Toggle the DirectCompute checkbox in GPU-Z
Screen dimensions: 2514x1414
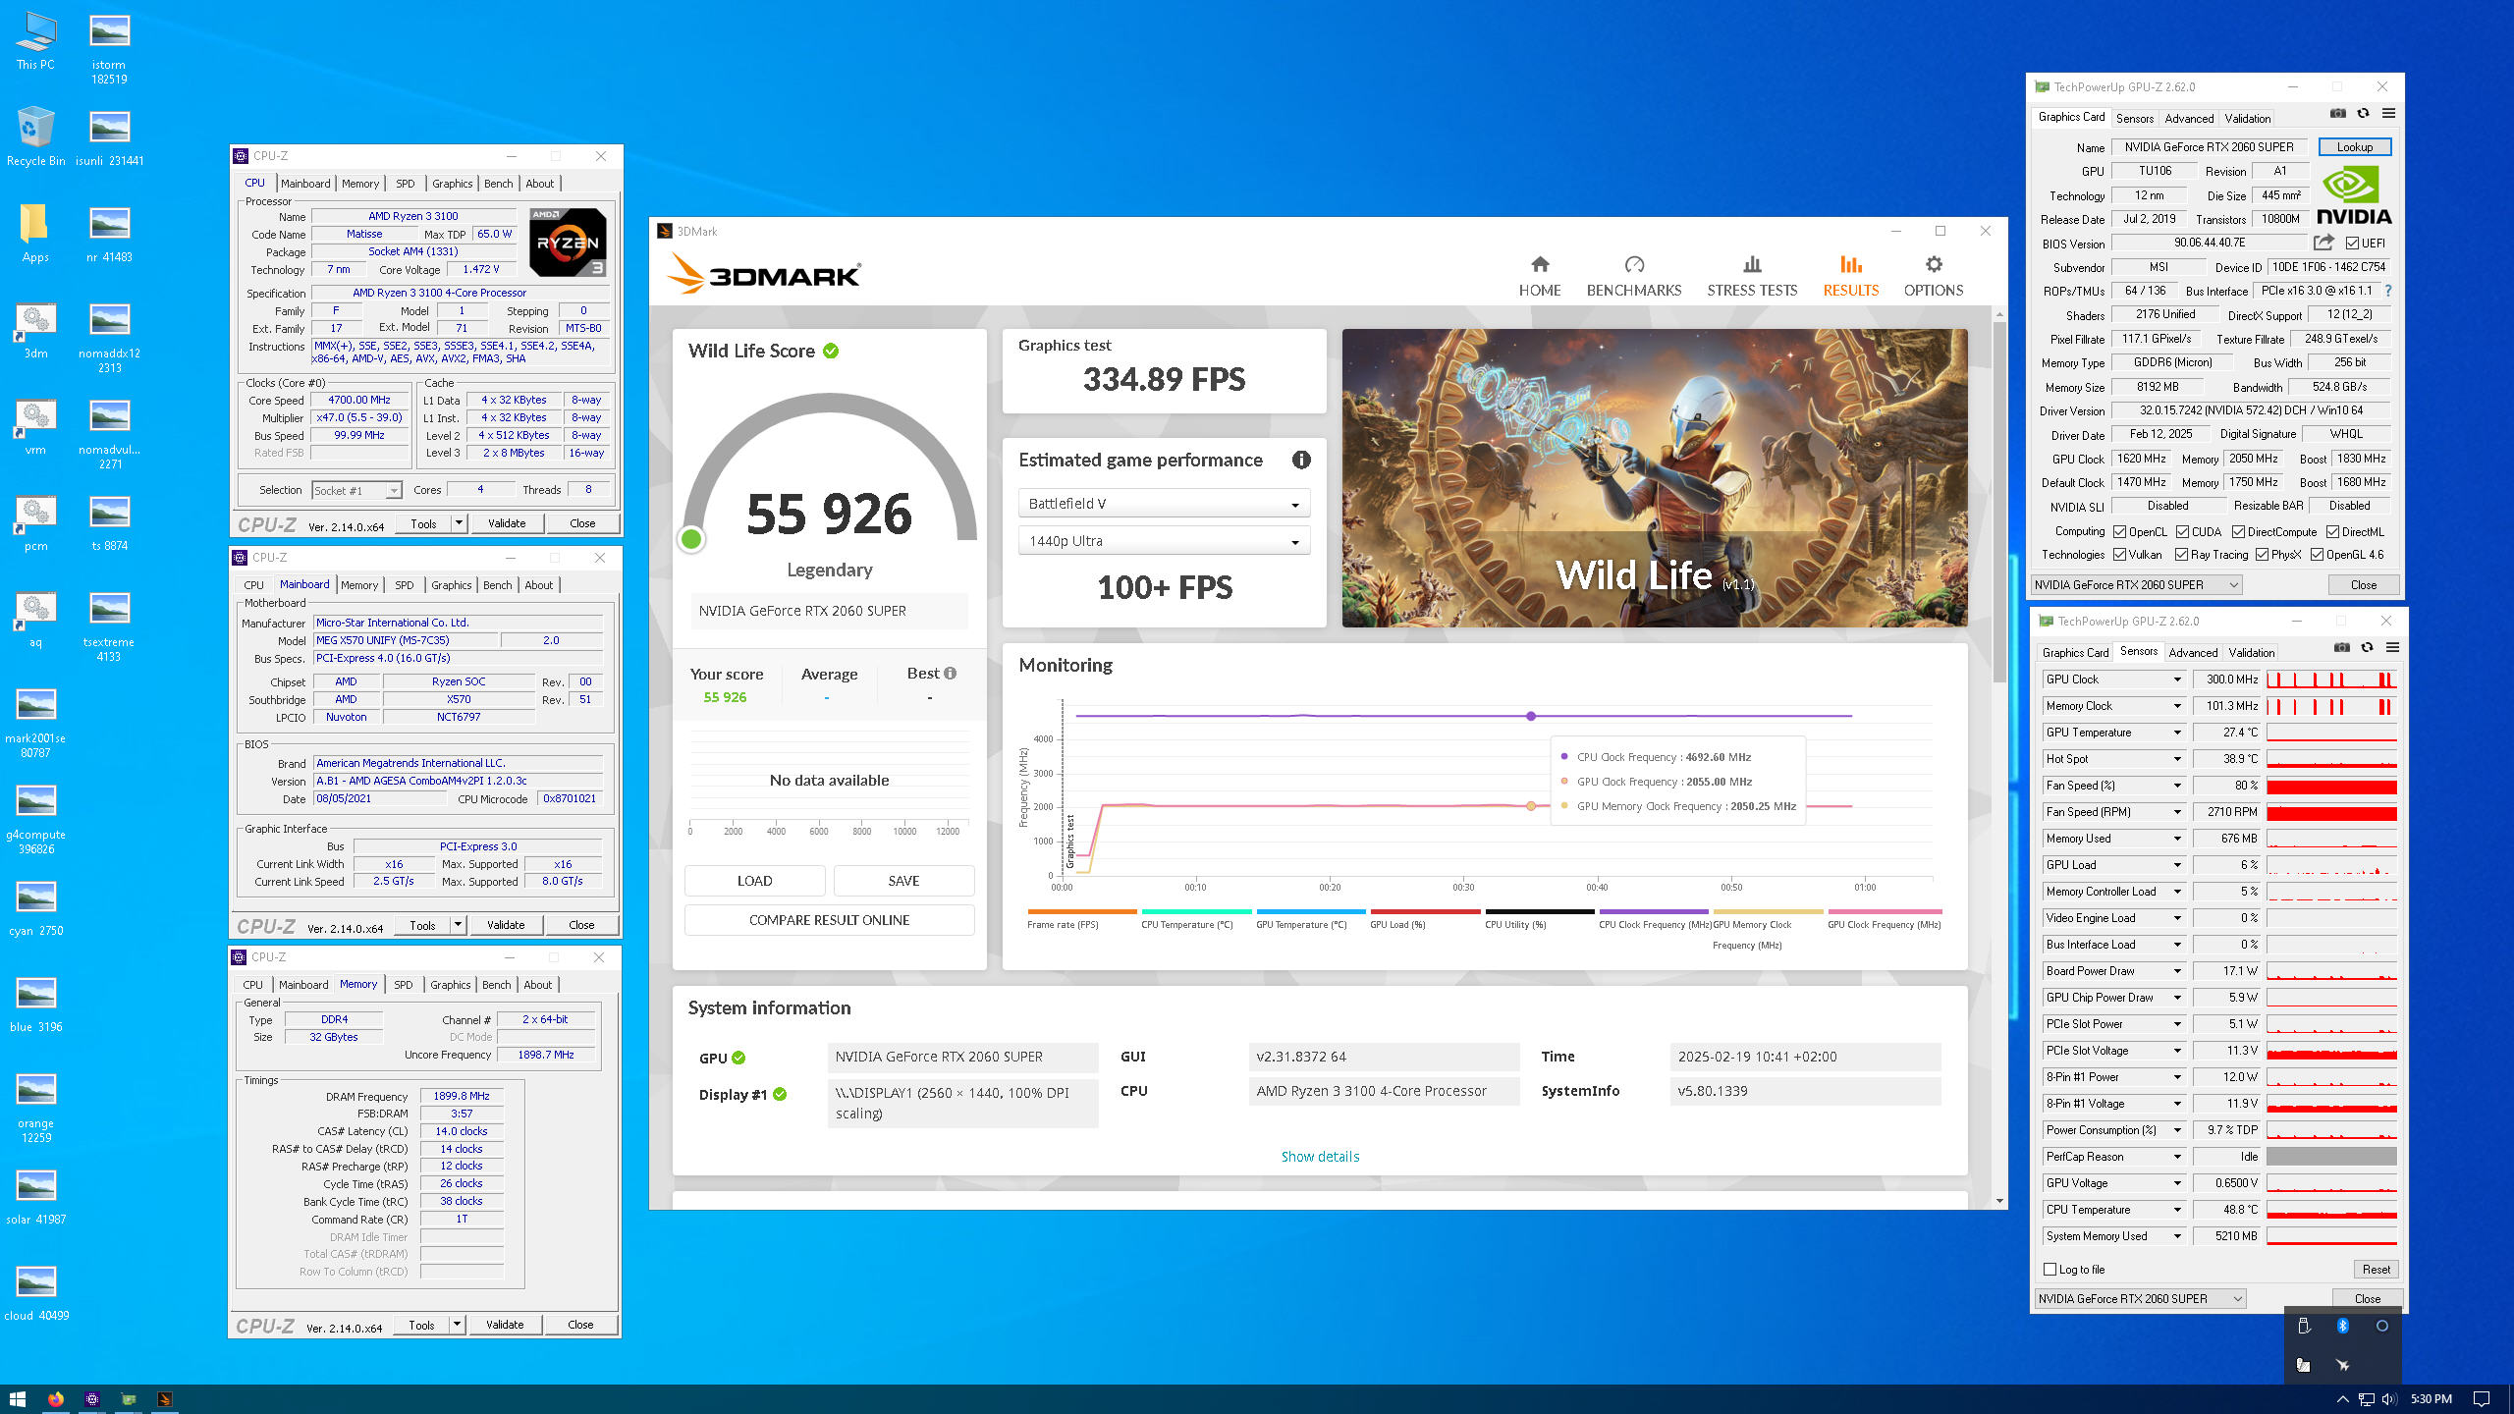pos(2238,532)
